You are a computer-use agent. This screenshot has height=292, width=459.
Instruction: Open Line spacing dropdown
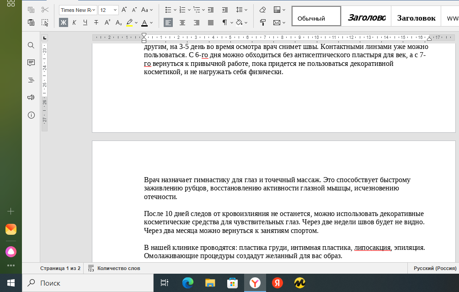point(241,10)
